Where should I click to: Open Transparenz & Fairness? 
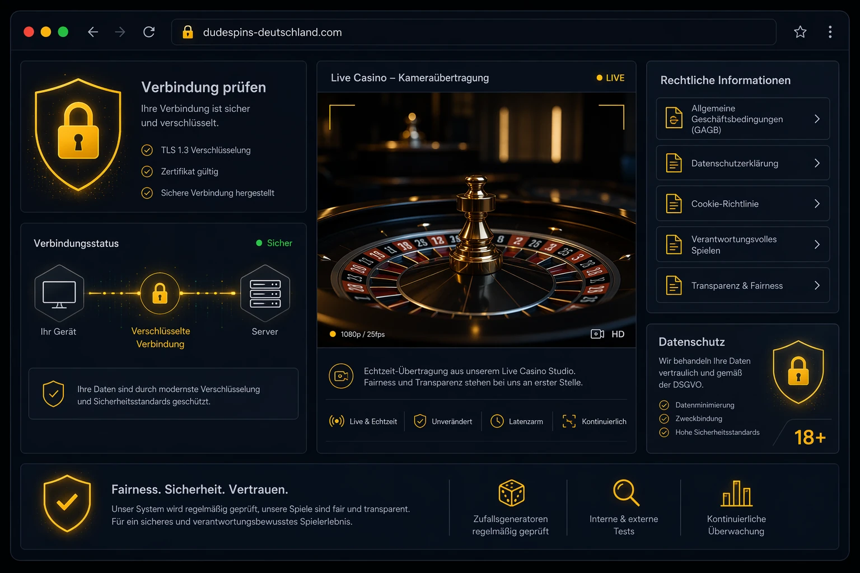point(742,285)
